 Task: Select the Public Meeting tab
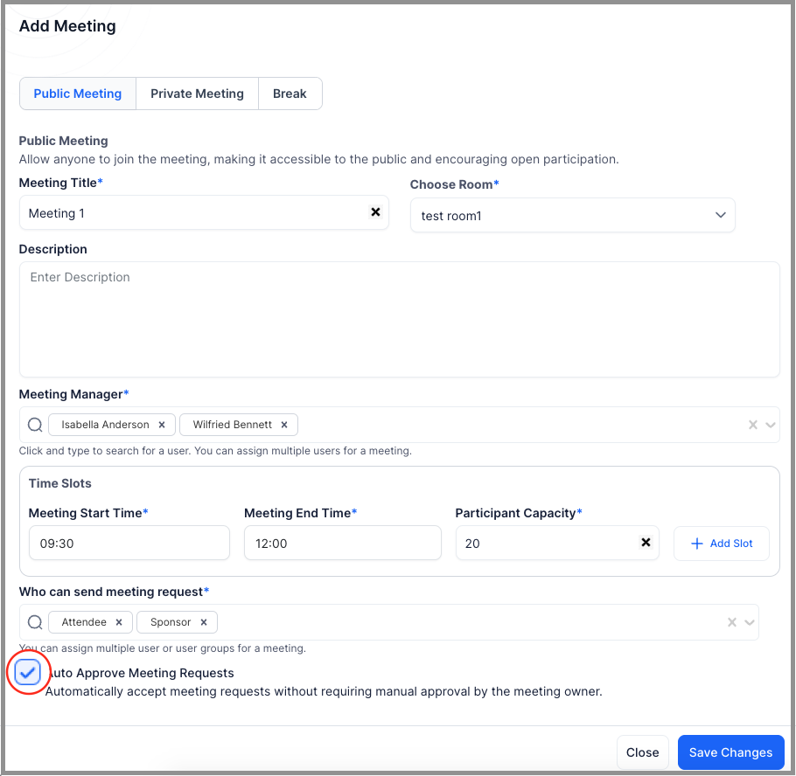78,94
